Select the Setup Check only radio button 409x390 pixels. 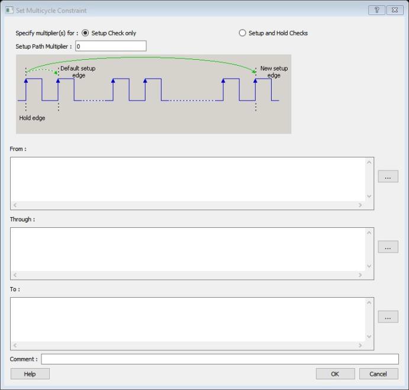pos(85,33)
